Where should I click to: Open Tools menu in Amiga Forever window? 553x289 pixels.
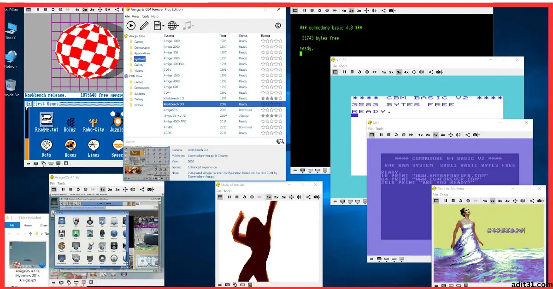(145, 16)
